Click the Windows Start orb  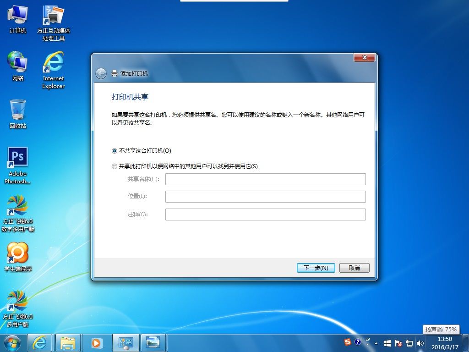12,343
